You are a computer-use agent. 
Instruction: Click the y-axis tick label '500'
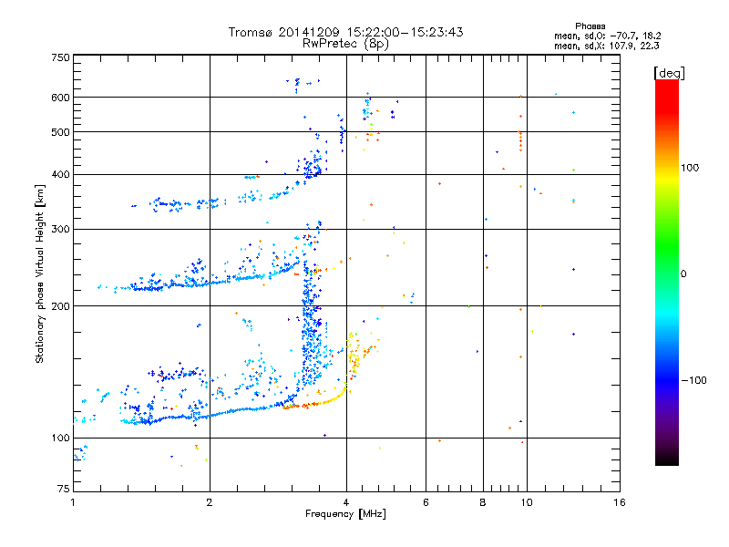[x=60, y=132]
